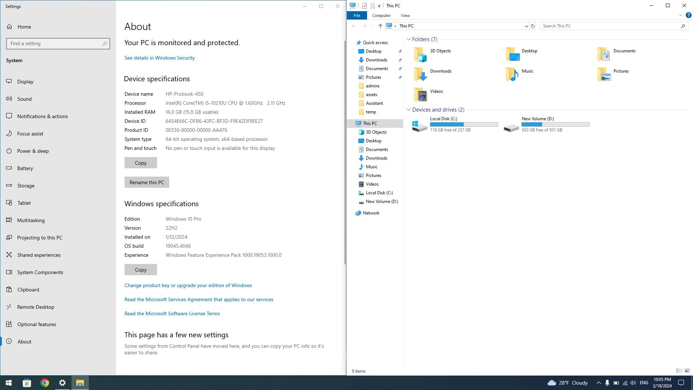Screen dimensions: 693x390
Task: Collapse the Folders (7) group
Action: (x=409, y=39)
